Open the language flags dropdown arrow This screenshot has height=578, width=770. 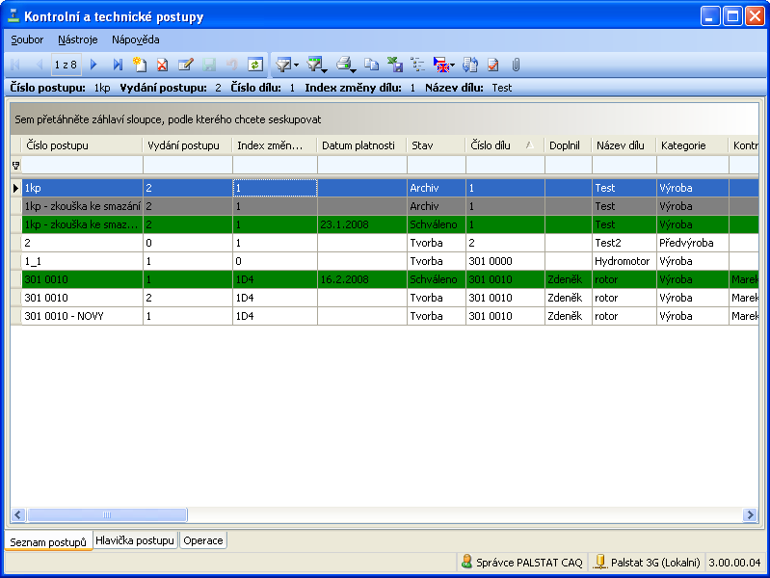tap(453, 66)
